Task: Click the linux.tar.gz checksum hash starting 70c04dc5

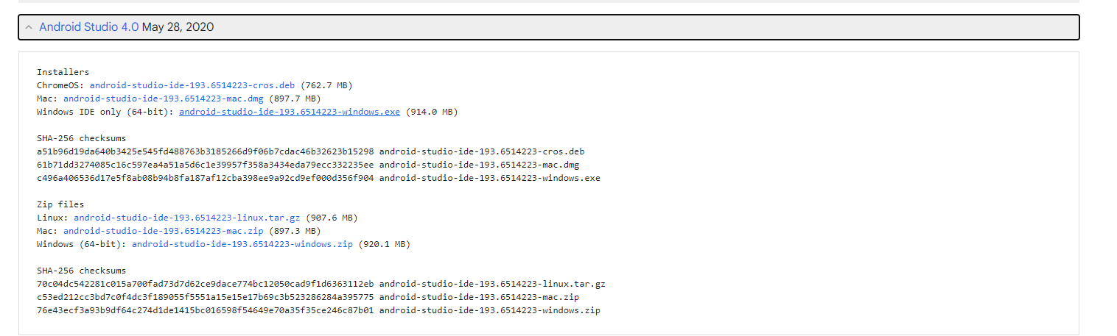Action: pos(205,284)
